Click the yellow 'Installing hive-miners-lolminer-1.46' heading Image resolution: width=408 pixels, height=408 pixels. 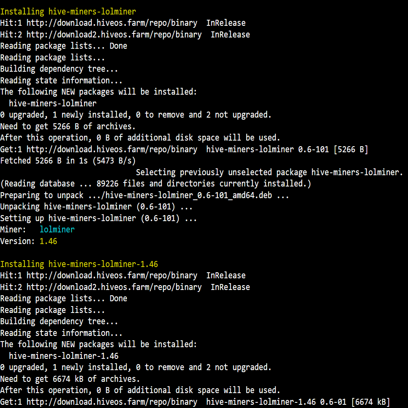79,264
